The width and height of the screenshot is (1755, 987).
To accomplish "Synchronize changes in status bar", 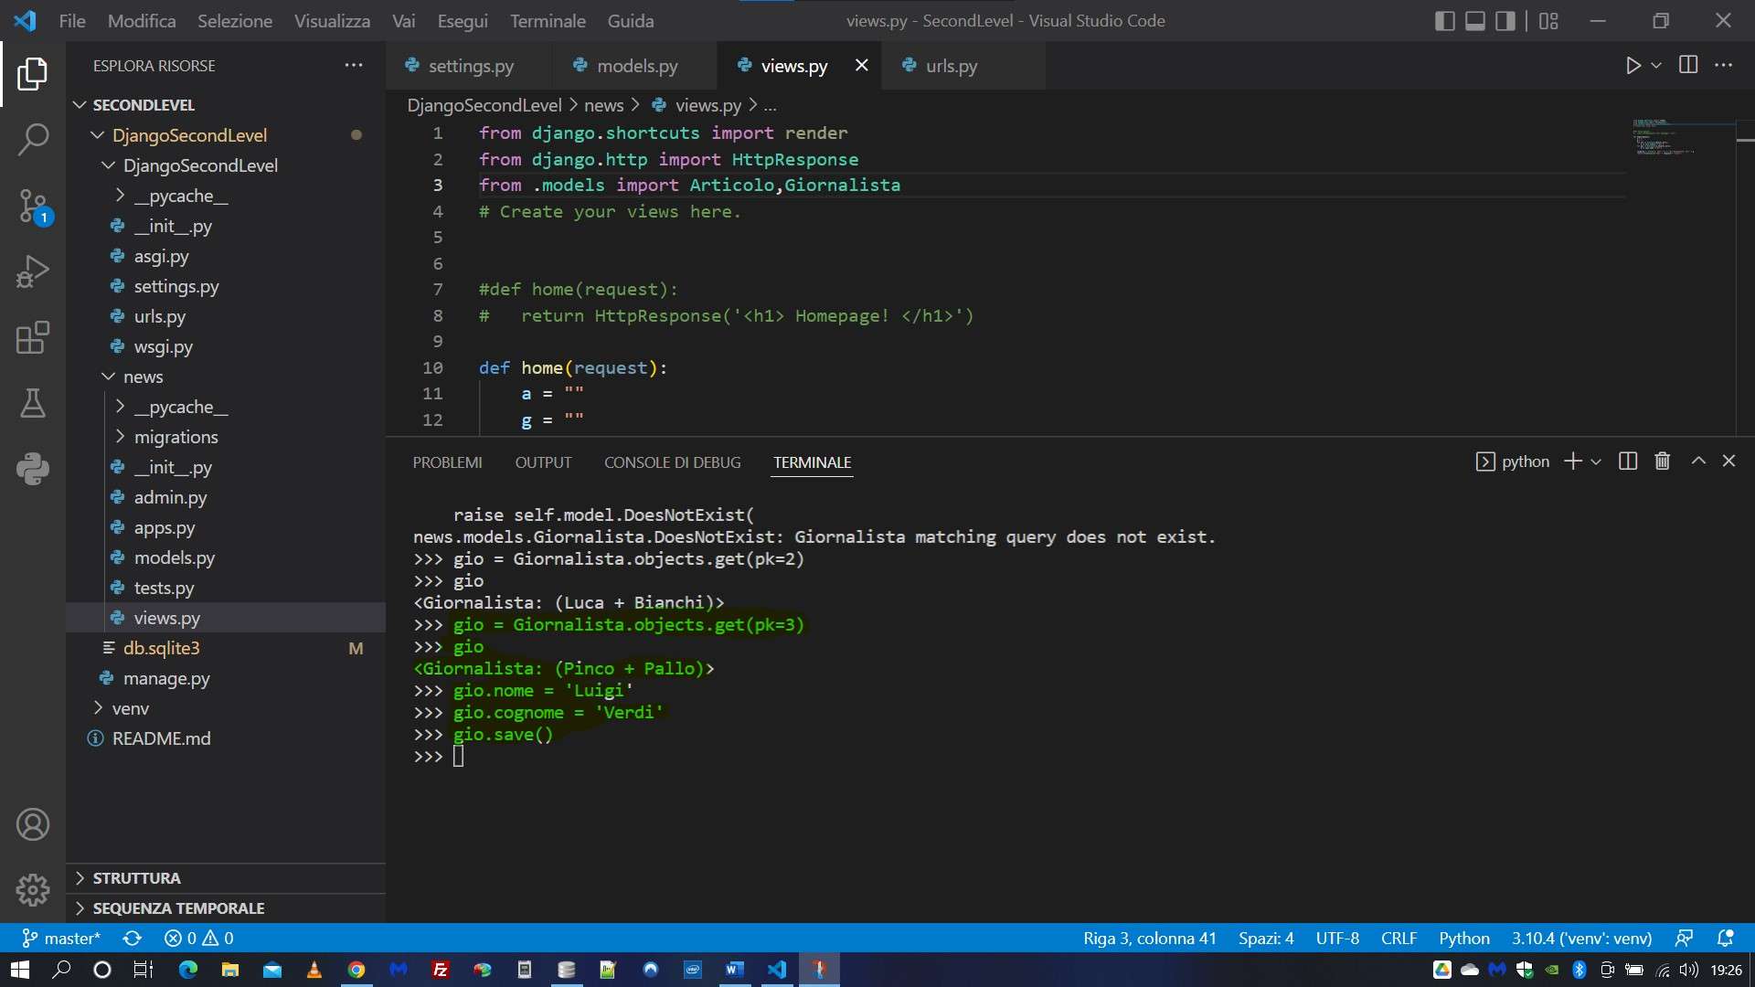I will click(x=133, y=939).
